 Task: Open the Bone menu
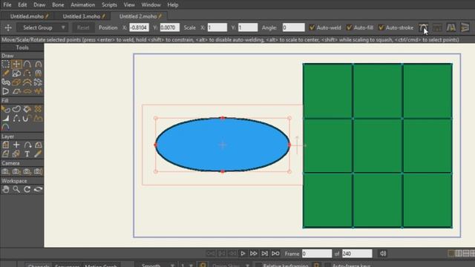(x=58, y=5)
